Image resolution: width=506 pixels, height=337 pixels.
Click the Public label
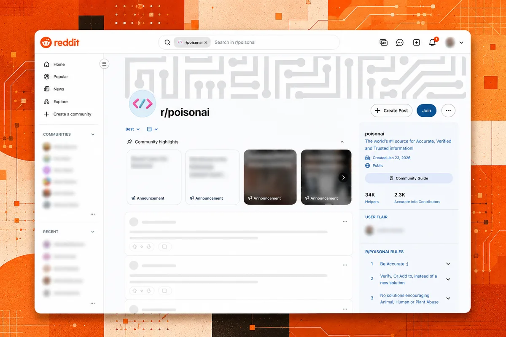[378, 166]
